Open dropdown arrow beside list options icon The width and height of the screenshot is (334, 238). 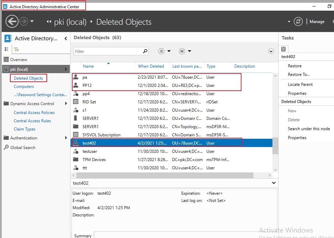[x=169, y=51]
